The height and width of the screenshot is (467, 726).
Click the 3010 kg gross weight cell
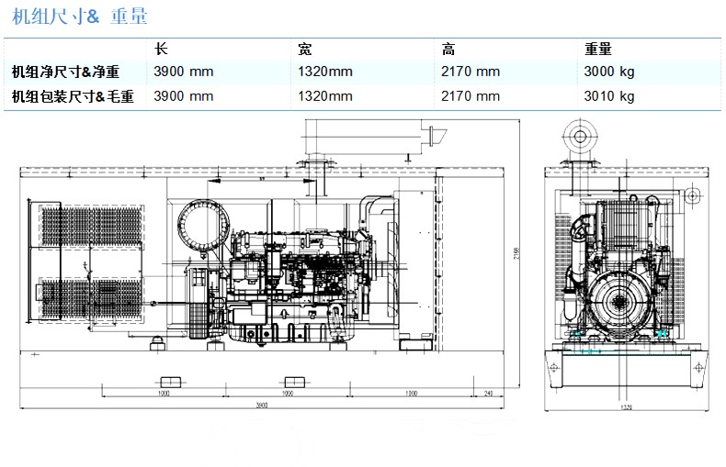[x=609, y=95]
